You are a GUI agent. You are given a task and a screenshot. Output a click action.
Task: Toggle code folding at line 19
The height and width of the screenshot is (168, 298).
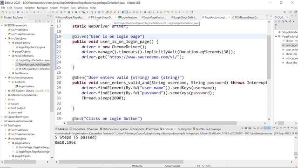[62, 36]
